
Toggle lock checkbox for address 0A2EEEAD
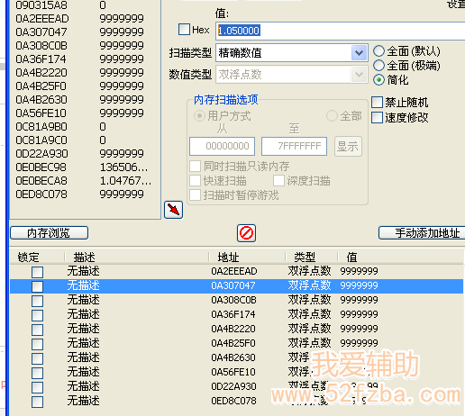(37, 272)
